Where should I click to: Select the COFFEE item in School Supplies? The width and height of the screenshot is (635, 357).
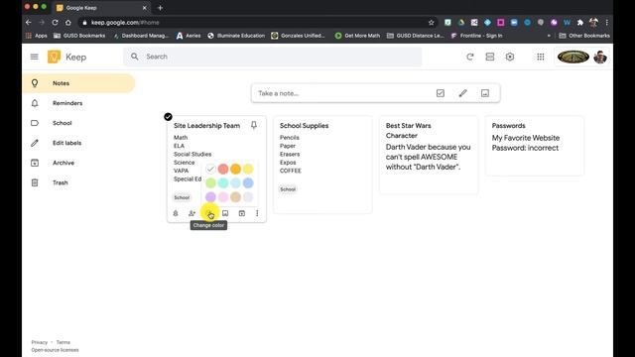tap(291, 171)
